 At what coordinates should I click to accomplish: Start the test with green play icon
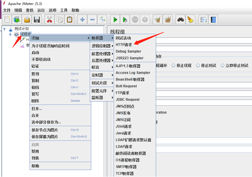click(115, 20)
